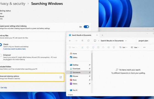154x99 pixels.
Task: Click the Share toolbar icon
Action: point(103,47)
